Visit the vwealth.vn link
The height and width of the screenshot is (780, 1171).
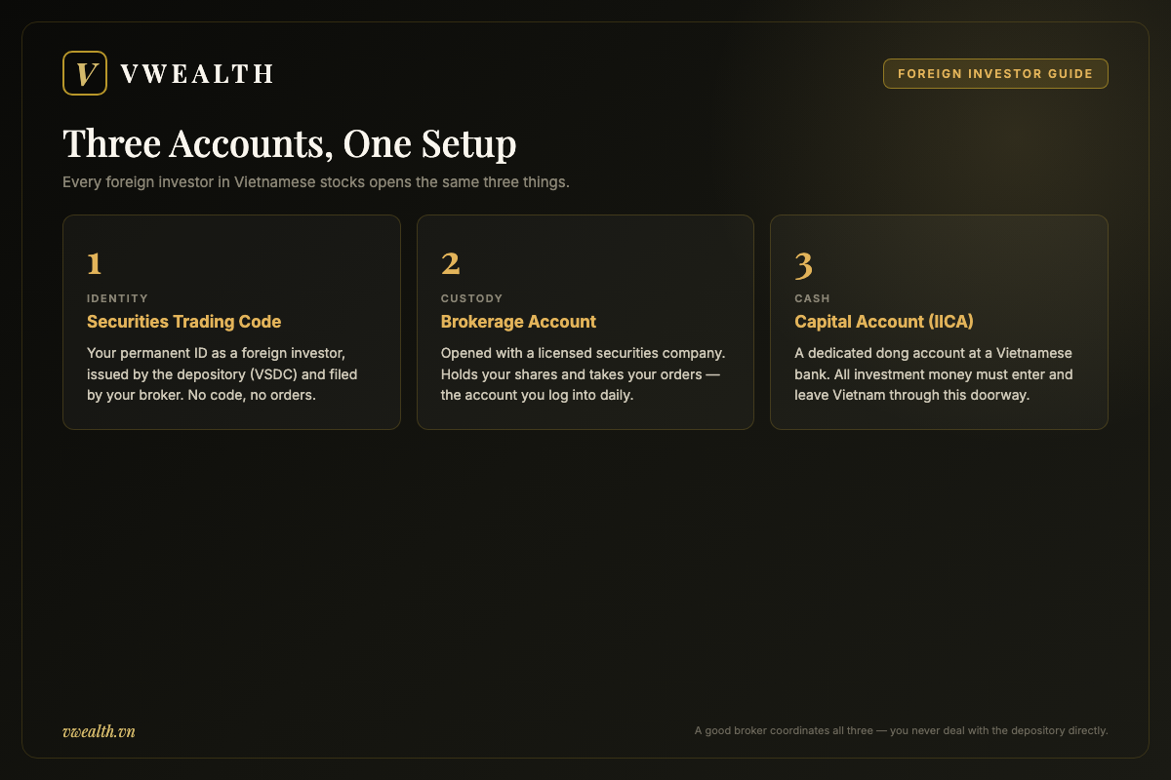tap(99, 731)
